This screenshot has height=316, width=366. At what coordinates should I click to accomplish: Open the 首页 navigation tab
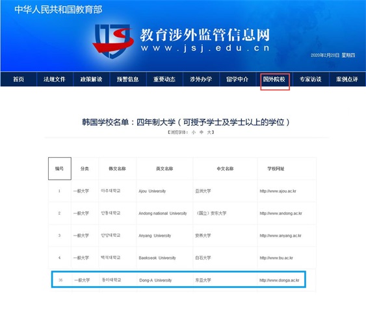(18, 79)
